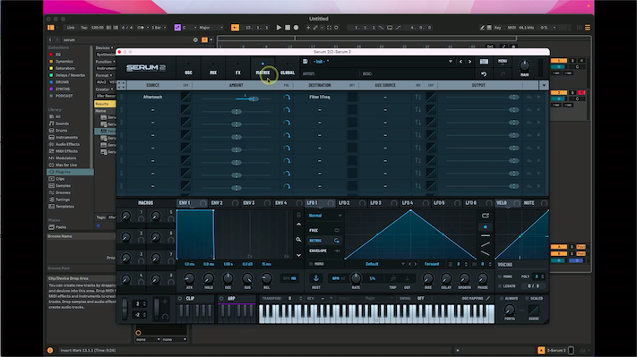Click the LFO RATE knob
The height and width of the screenshot is (357, 637).
(x=356, y=278)
